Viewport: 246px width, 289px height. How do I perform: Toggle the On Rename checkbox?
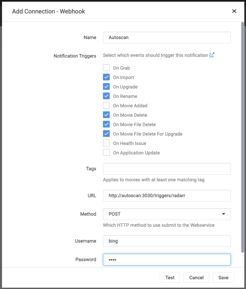coord(106,96)
